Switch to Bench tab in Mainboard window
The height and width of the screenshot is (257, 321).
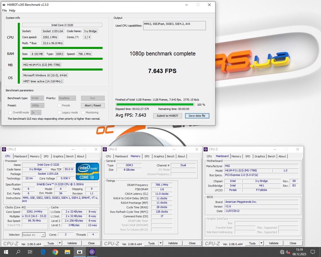coord(272,156)
